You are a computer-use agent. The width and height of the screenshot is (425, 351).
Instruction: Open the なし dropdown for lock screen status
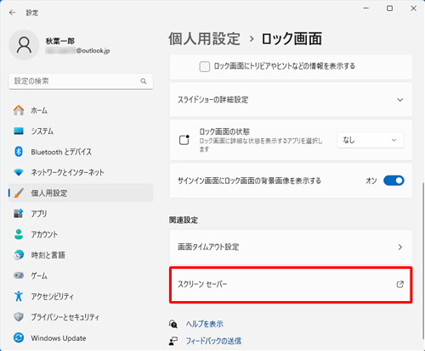point(371,140)
